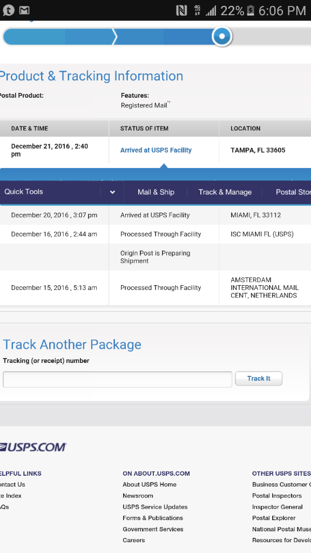Image resolution: width=311 pixels, height=553 pixels.
Task: Open Forms & Publications link
Action: click(153, 518)
